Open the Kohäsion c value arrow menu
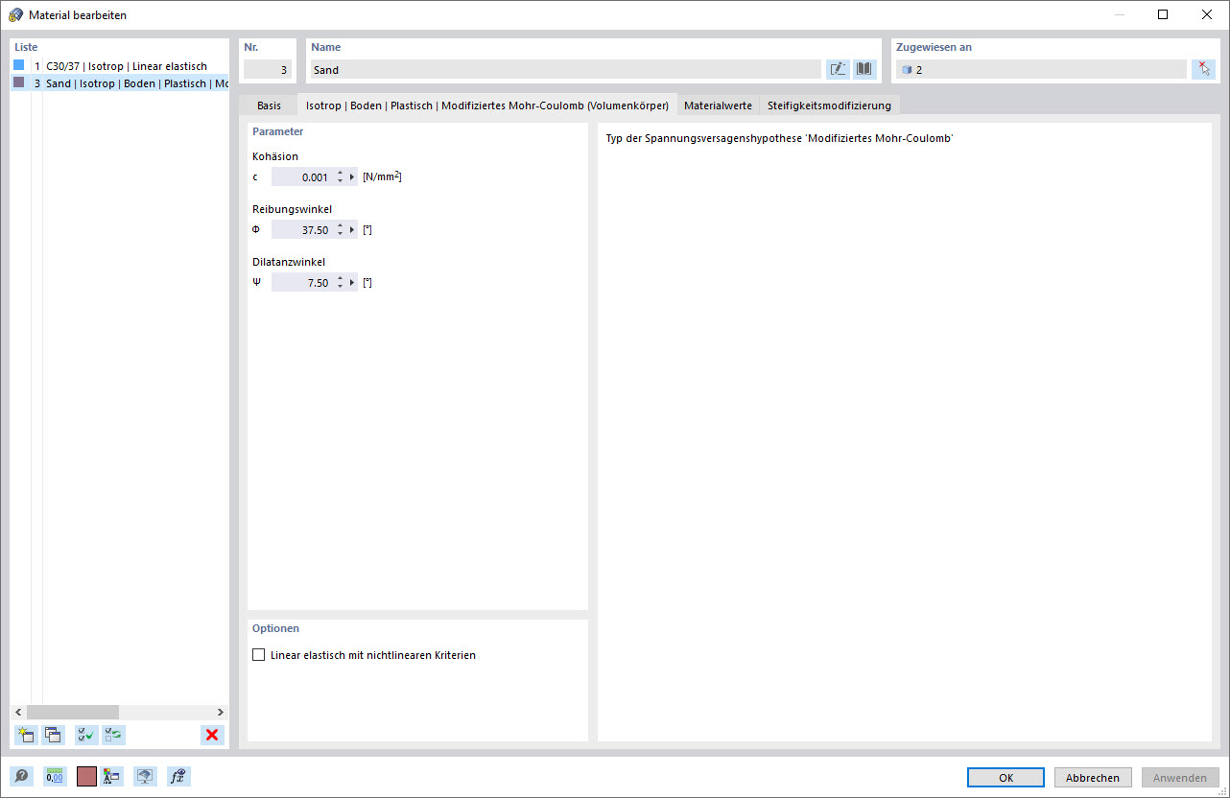Viewport: 1230px width, 798px height. point(352,177)
